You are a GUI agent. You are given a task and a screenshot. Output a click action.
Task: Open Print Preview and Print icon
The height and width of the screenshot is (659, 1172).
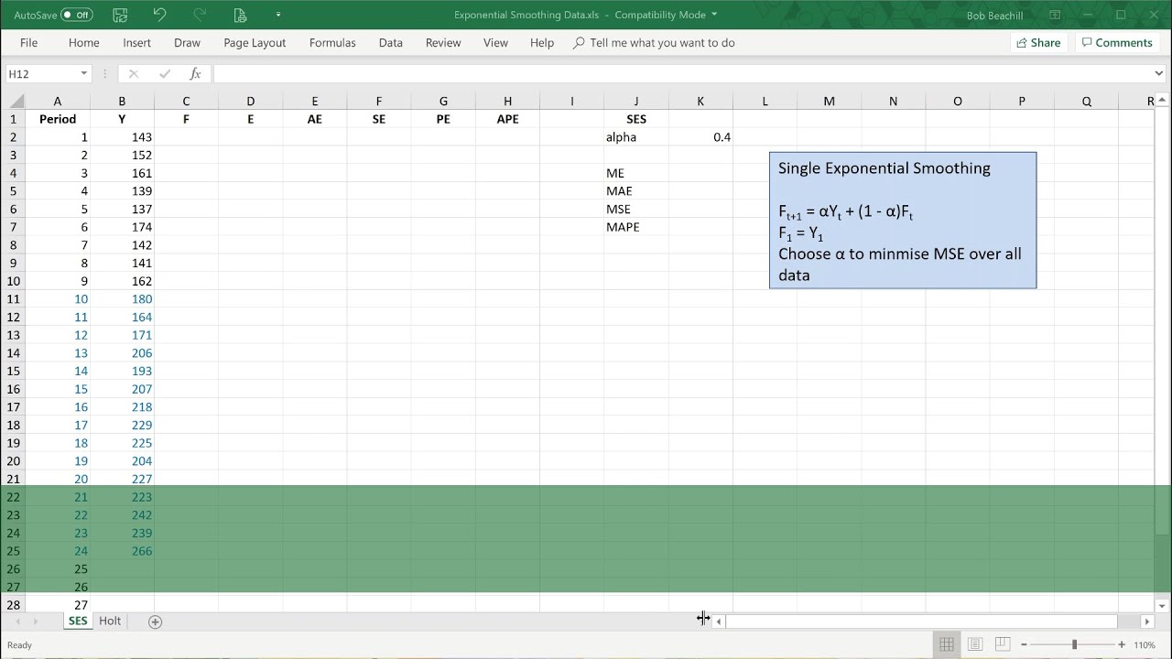pos(240,15)
